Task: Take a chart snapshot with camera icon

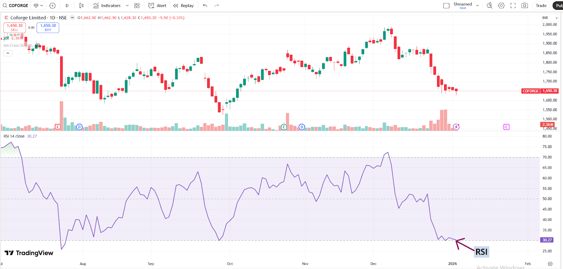Action: (x=525, y=6)
